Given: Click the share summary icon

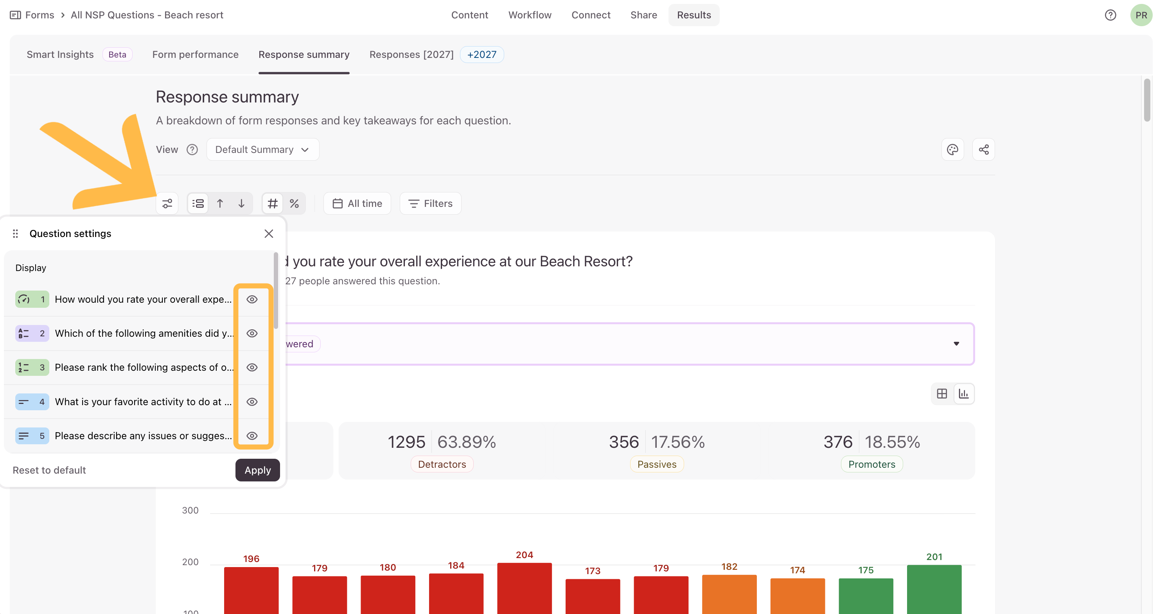Looking at the screenshot, I should (984, 149).
